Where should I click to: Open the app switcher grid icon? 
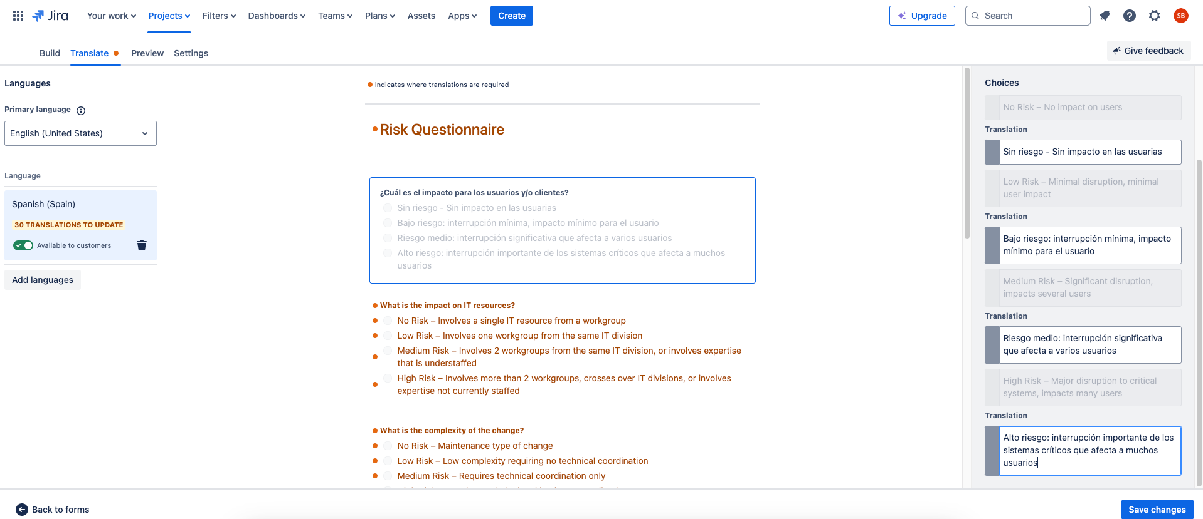(x=18, y=16)
